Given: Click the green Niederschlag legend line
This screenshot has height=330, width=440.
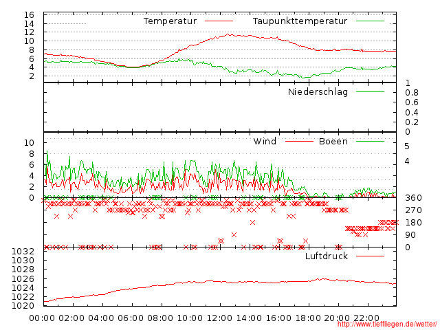Looking at the screenshot, I should pos(370,91).
